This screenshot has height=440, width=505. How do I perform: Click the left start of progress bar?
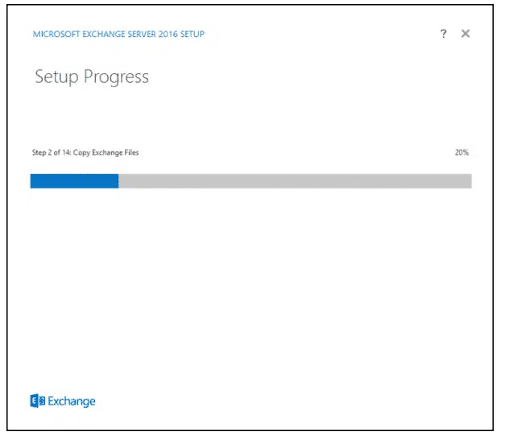pos(33,181)
